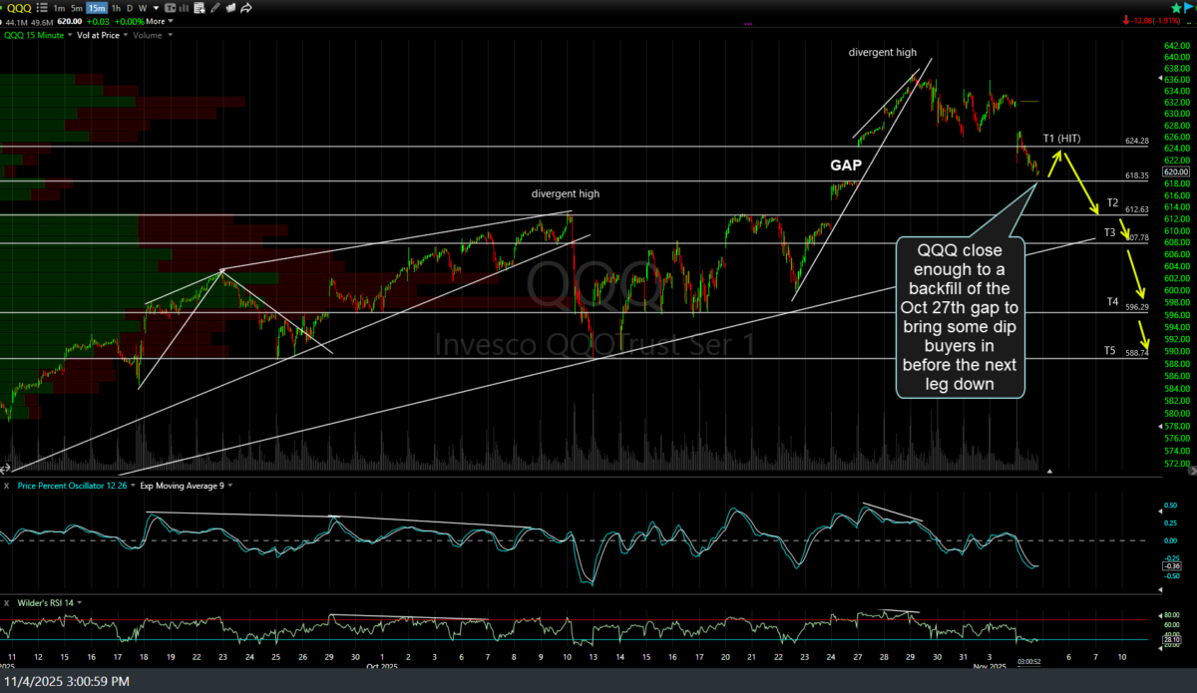Image resolution: width=1197 pixels, height=693 pixels.
Task: Close the Price Percent Oscillator pane
Action: pyautogui.click(x=7, y=485)
